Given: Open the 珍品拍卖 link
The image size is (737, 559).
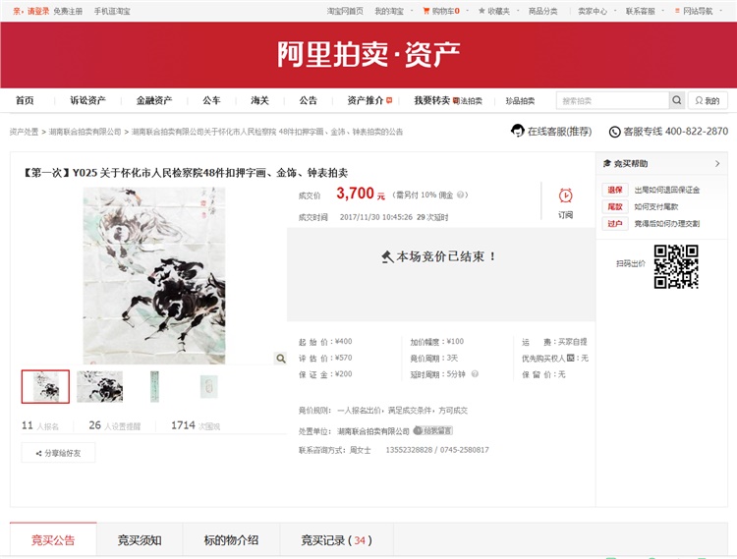Looking at the screenshot, I should 520,100.
